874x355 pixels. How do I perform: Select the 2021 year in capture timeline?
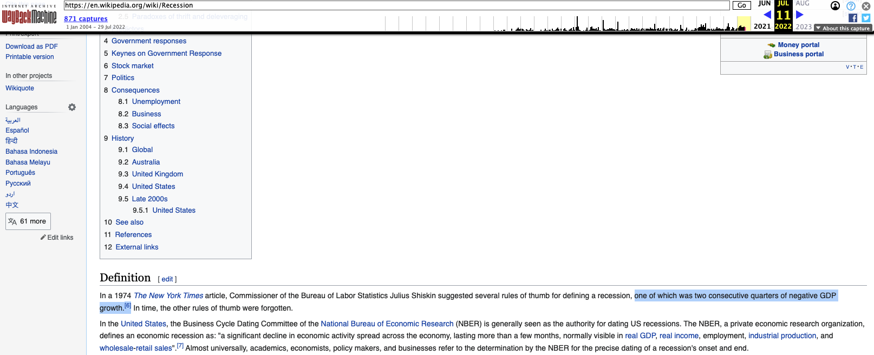coord(762,27)
